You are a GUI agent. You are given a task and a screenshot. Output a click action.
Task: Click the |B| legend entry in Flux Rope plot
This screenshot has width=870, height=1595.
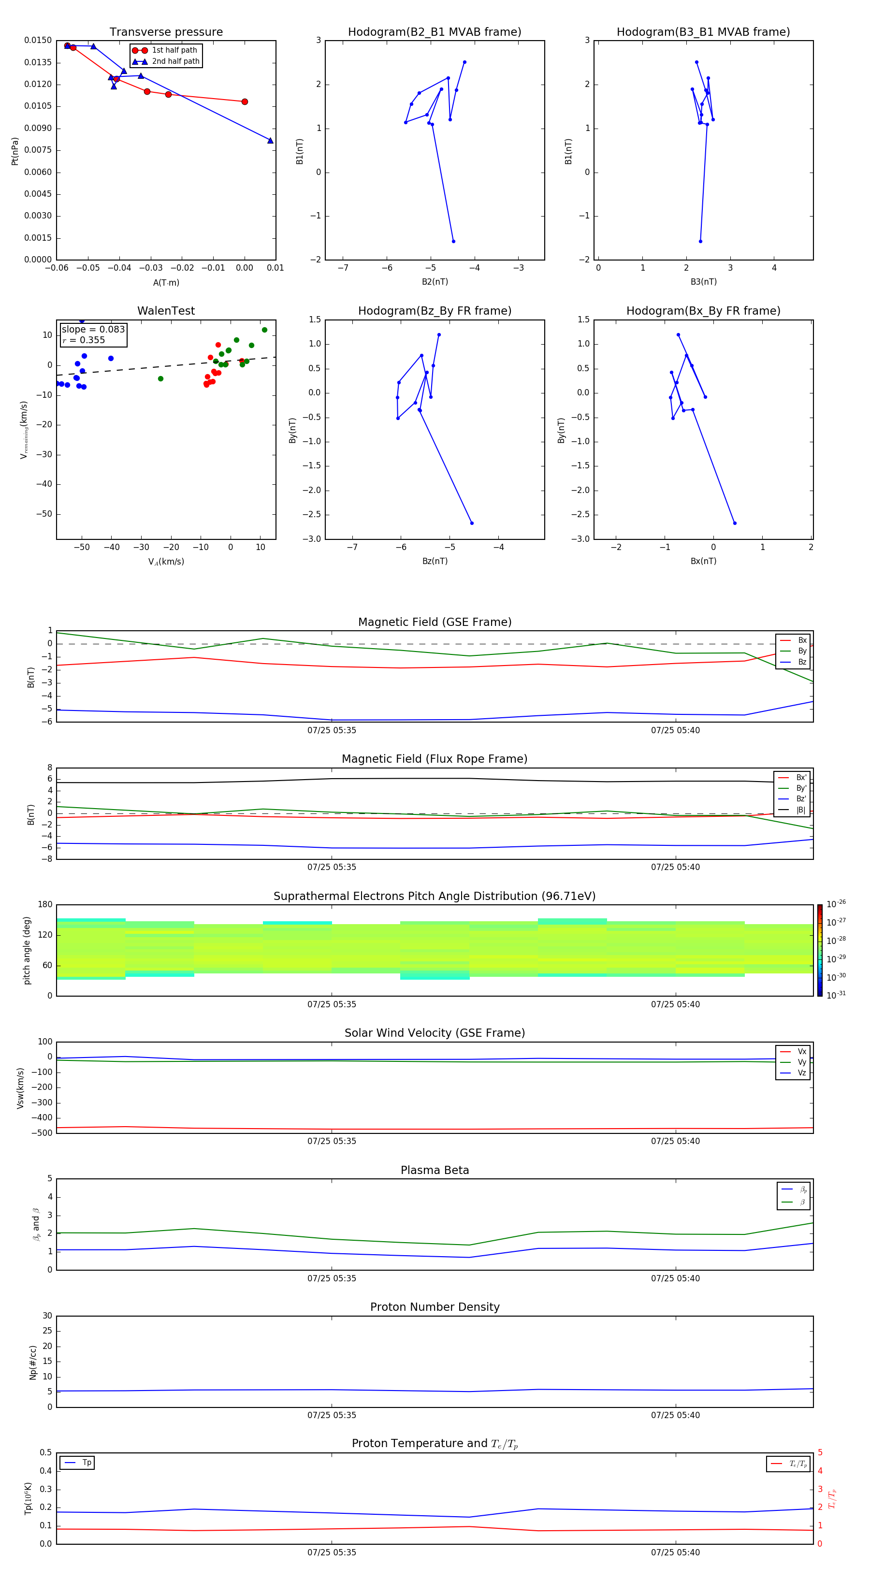pos(792,811)
